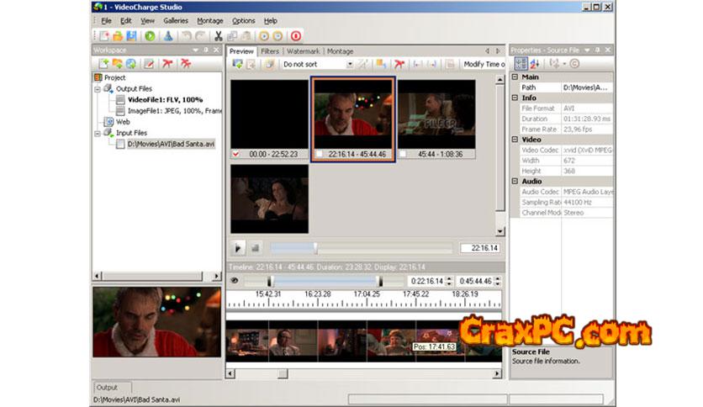Collapse the Output Files tree node
This screenshot has height=407, width=703.
point(98,88)
